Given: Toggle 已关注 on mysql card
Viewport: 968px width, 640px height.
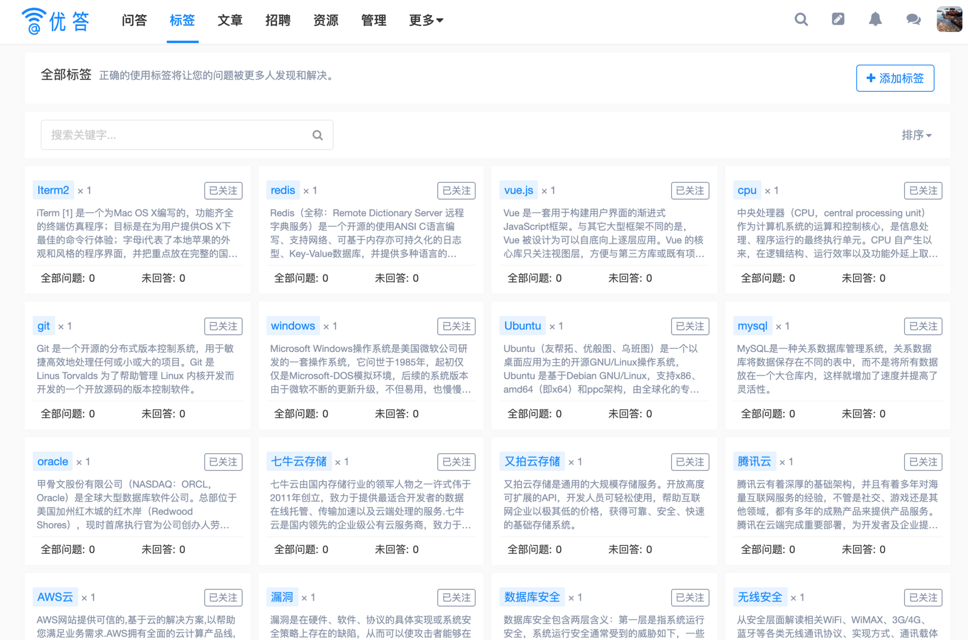Looking at the screenshot, I should tap(923, 326).
